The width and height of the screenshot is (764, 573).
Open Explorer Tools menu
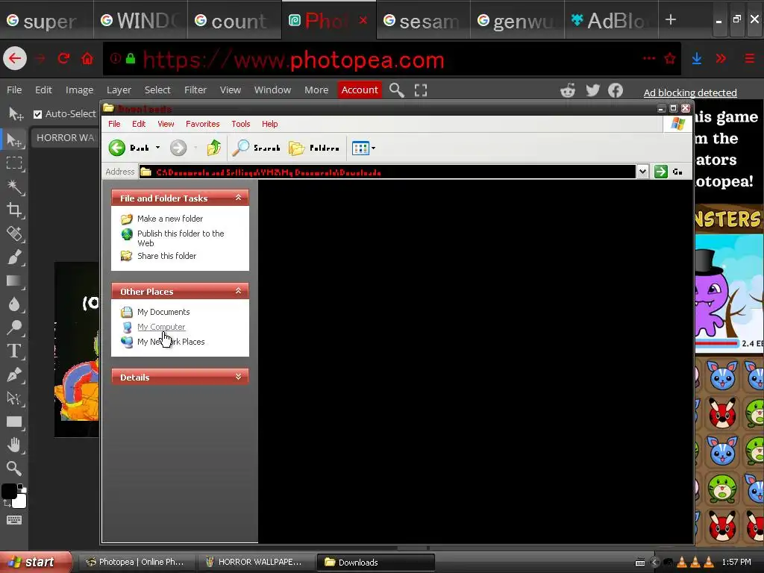pyautogui.click(x=241, y=124)
